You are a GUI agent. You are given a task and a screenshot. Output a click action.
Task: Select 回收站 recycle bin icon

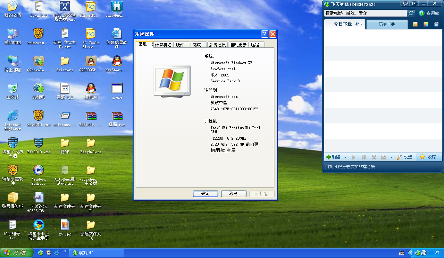point(12,91)
